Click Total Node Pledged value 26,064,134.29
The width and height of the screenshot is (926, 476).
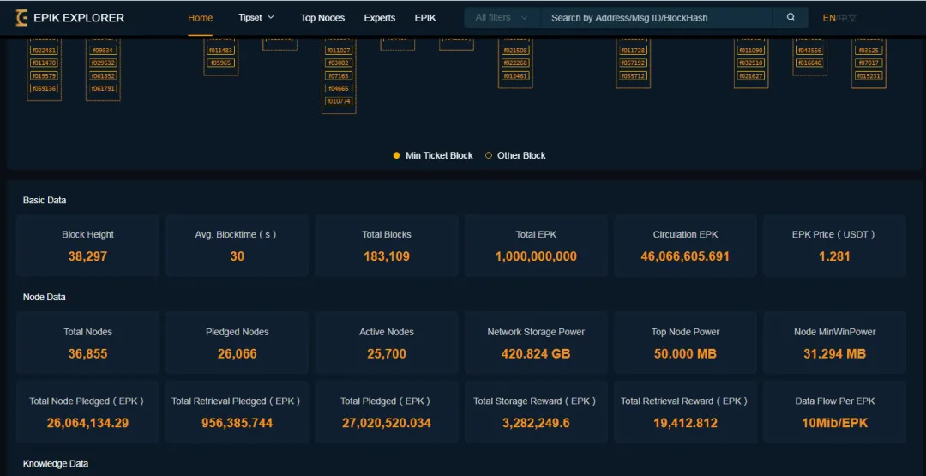click(x=88, y=423)
